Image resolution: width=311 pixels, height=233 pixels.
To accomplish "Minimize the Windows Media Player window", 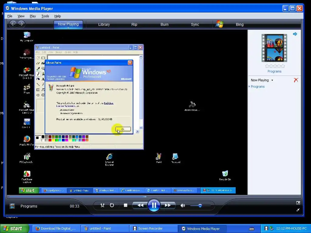I will click(x=285, y=8).
